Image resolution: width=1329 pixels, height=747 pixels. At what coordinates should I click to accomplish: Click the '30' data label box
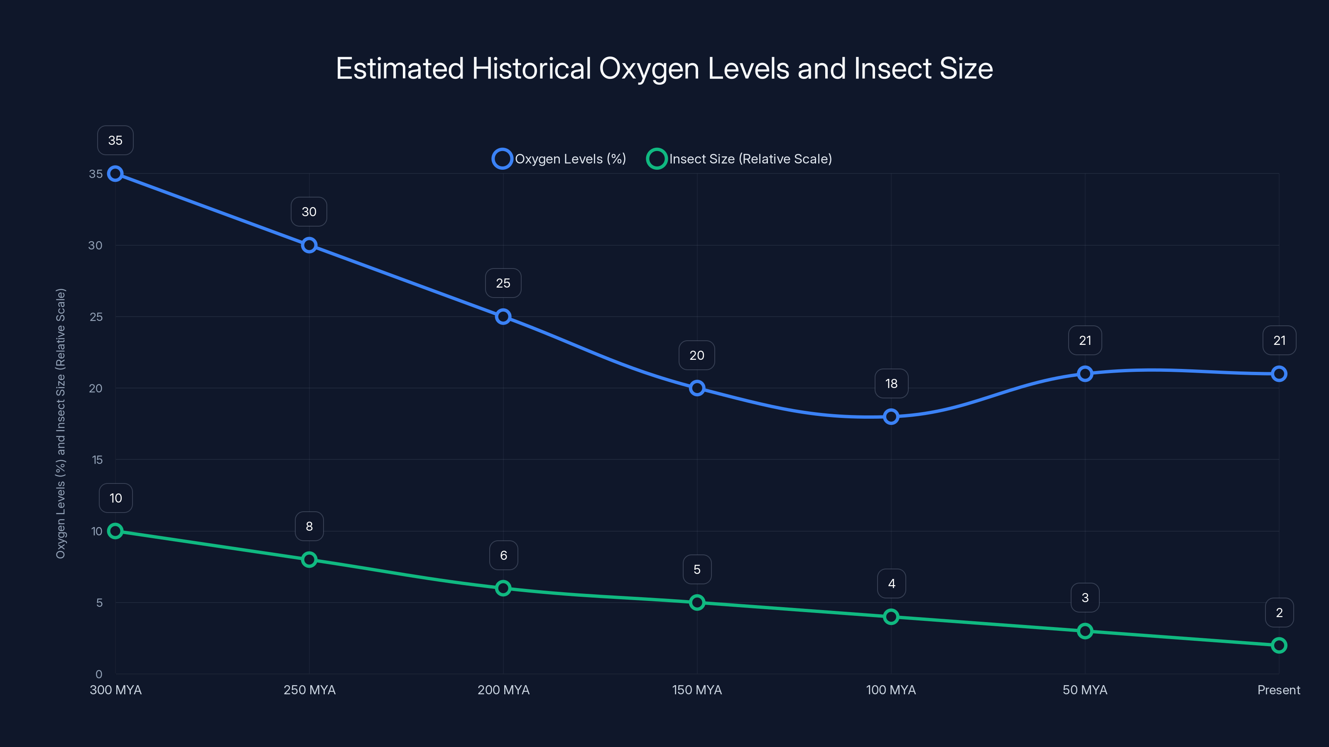[309, 211]
